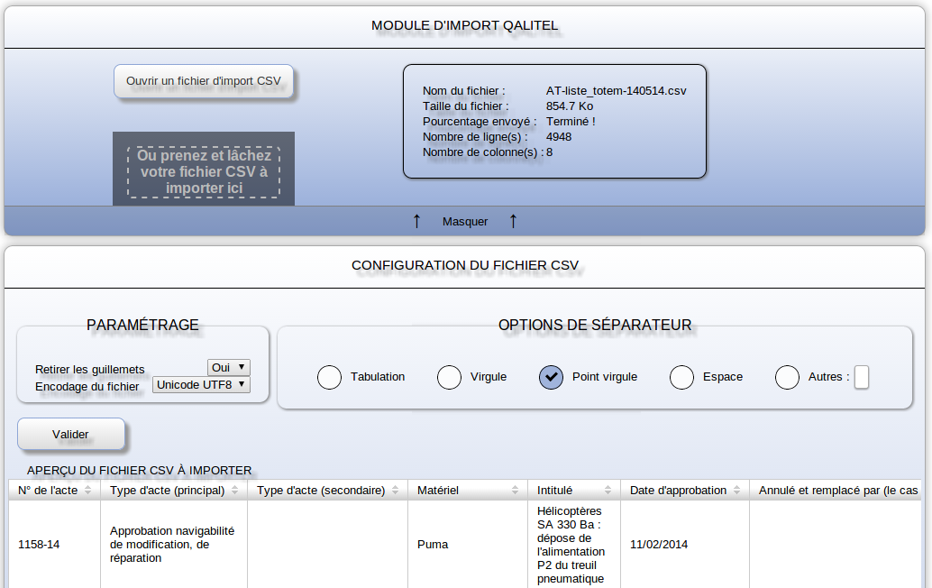Screen dimensions: 932x588
Task: Open the Retirer les guillemets dropdown
Action: tap(228, 366)
